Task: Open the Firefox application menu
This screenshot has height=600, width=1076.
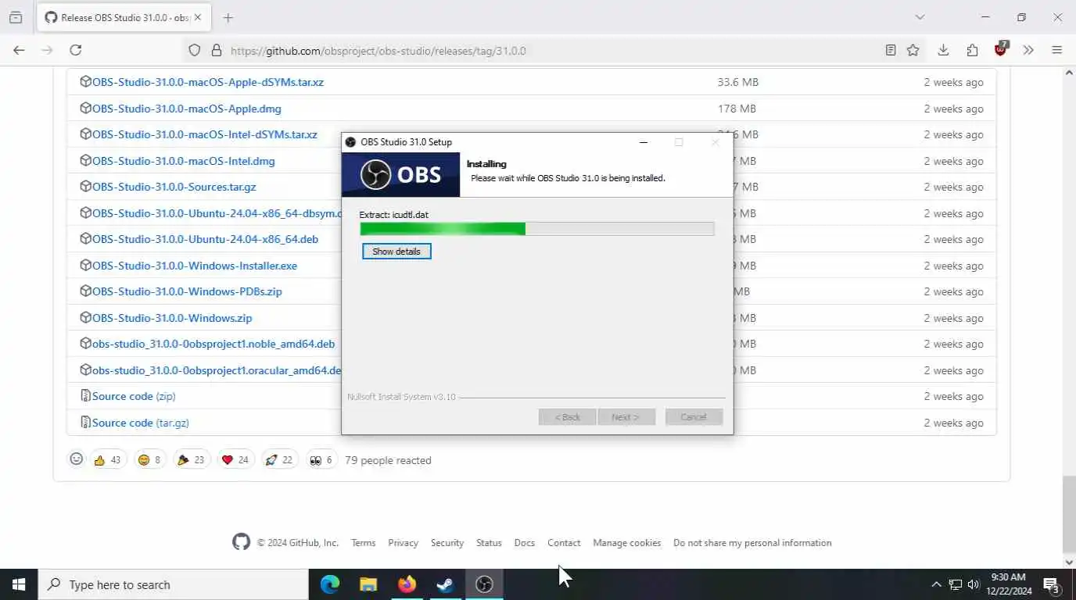Action: [1057, 50]
